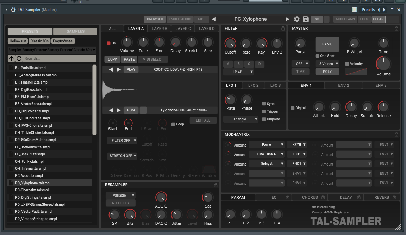The height and width of the screenshot is (235, 406).
Task: Switch to the LFO 2 tab
Action: tap(253, 85)
